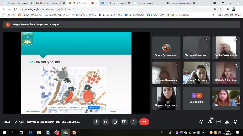
Task: Click the presented slide with Тампонування
Action: pyautogui.click(x=76, y=73)
